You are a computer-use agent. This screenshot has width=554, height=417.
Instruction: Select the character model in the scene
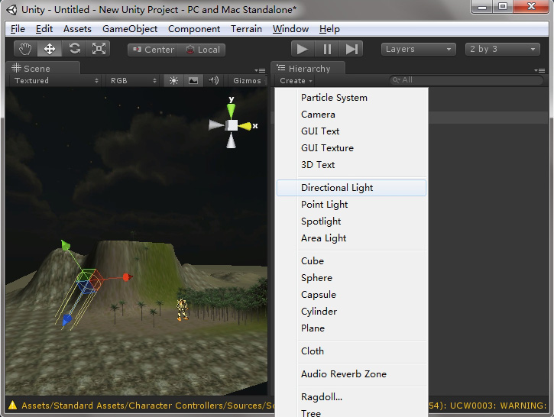(x=183, y=309)
